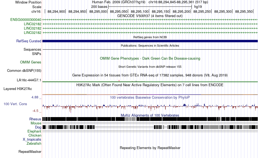The image size is (258, 158).
Task: Click the GENCODE V50lift37 track title
Action: click(x=150, y=16)
